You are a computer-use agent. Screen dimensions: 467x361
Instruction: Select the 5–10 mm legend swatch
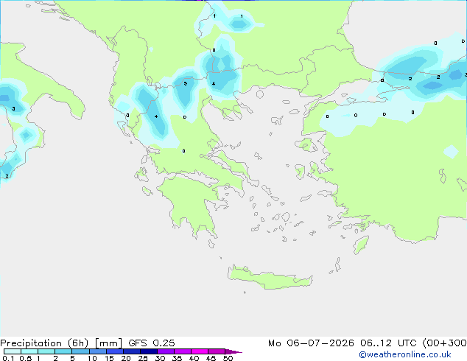tap(80, 351)
